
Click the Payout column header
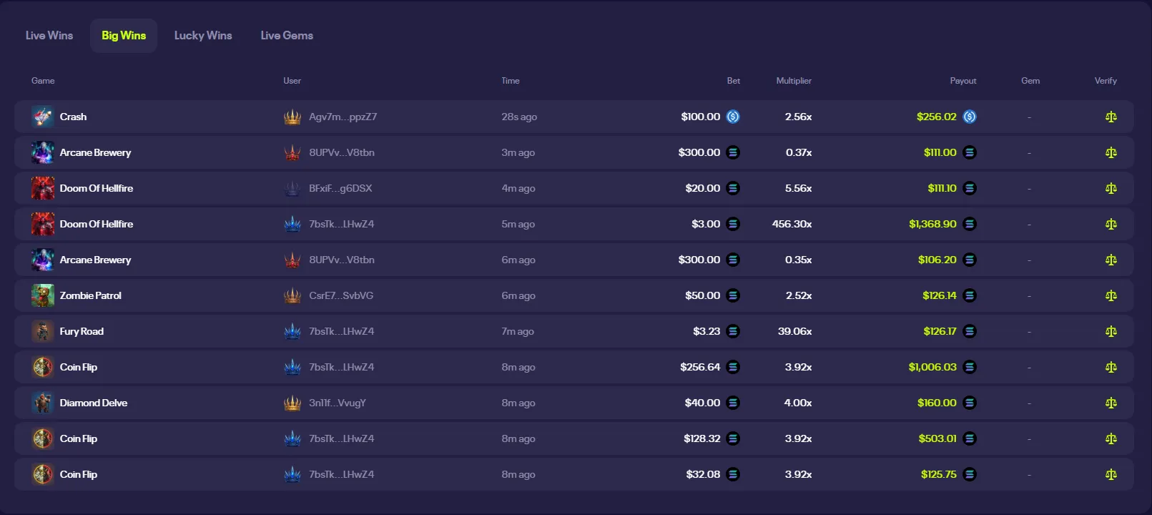(x=963, y=81)
